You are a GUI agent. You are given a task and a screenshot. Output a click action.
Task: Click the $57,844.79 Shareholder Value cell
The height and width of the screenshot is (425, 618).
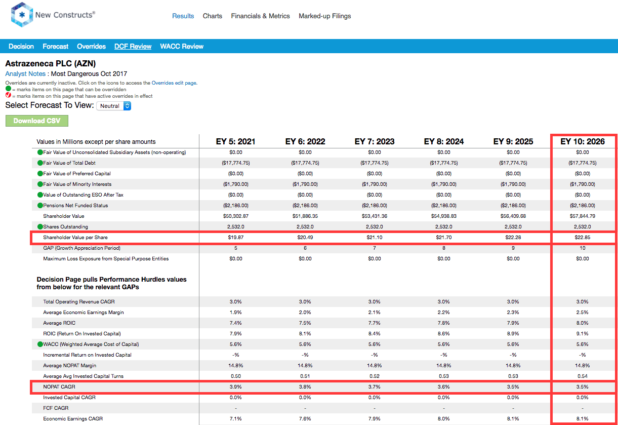[x=583, y=216]
